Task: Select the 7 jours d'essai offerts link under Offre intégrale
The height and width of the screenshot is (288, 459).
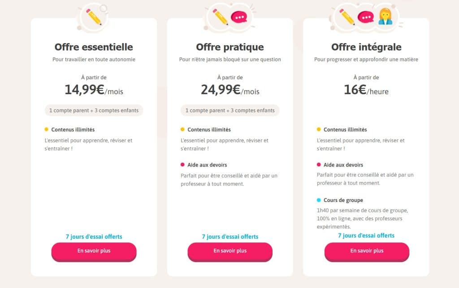Action: tap(366, 235)
